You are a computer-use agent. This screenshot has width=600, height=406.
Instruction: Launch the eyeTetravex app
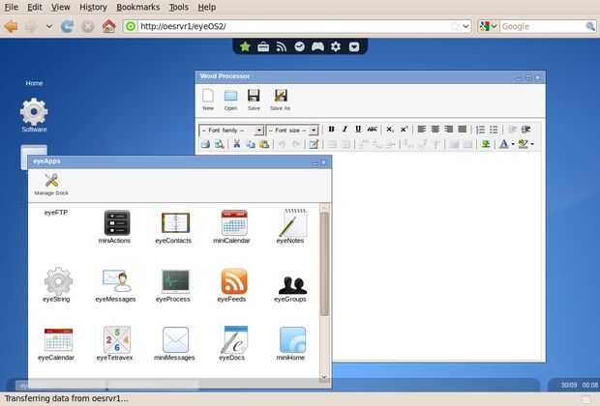(116, 343)
